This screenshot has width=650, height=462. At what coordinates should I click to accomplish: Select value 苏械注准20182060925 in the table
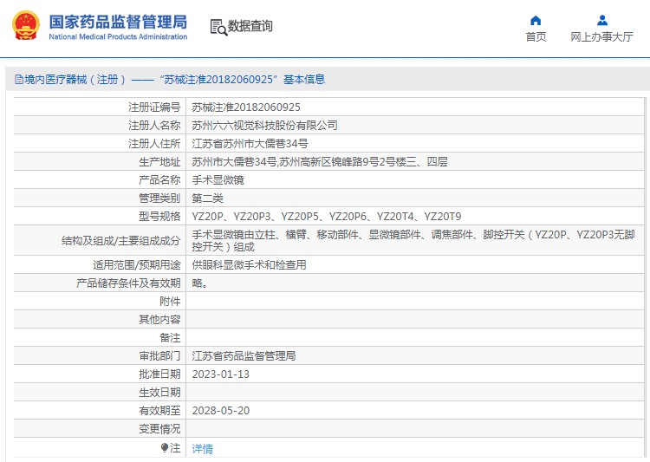coord(246,107)
